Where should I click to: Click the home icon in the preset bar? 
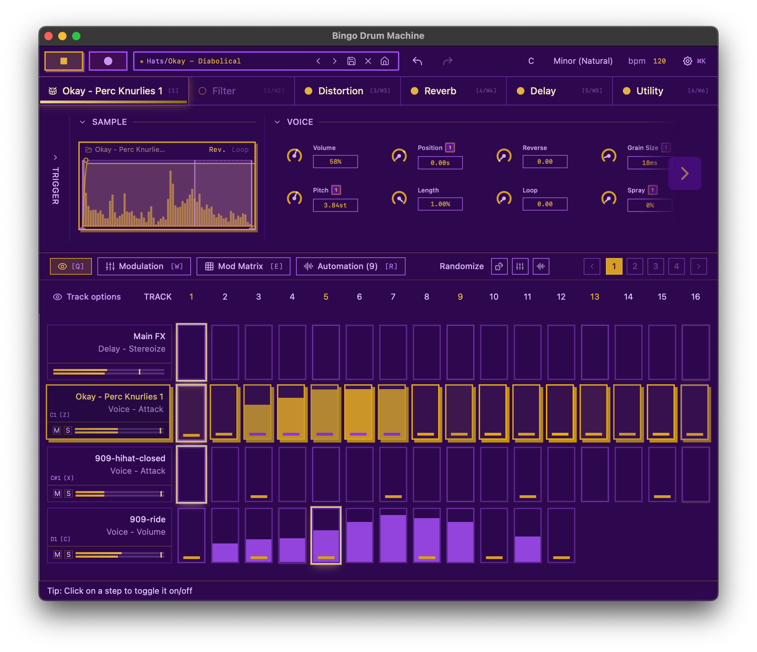pyautogui.click(x=385, y=61)
